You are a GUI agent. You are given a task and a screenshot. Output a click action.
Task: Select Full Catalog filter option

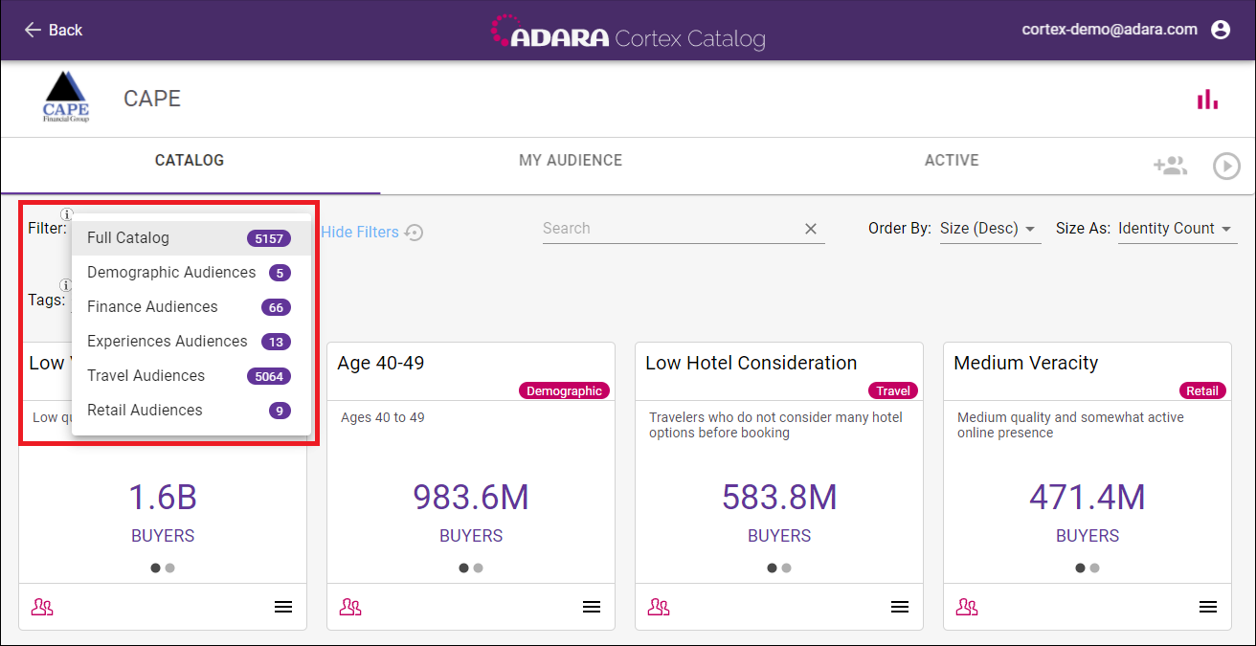coord(191,238)
